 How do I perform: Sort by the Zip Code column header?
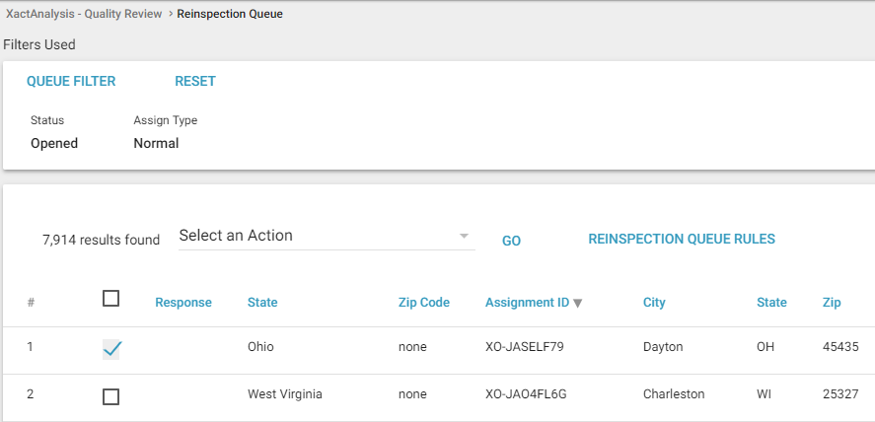click(x=424, y=303)
